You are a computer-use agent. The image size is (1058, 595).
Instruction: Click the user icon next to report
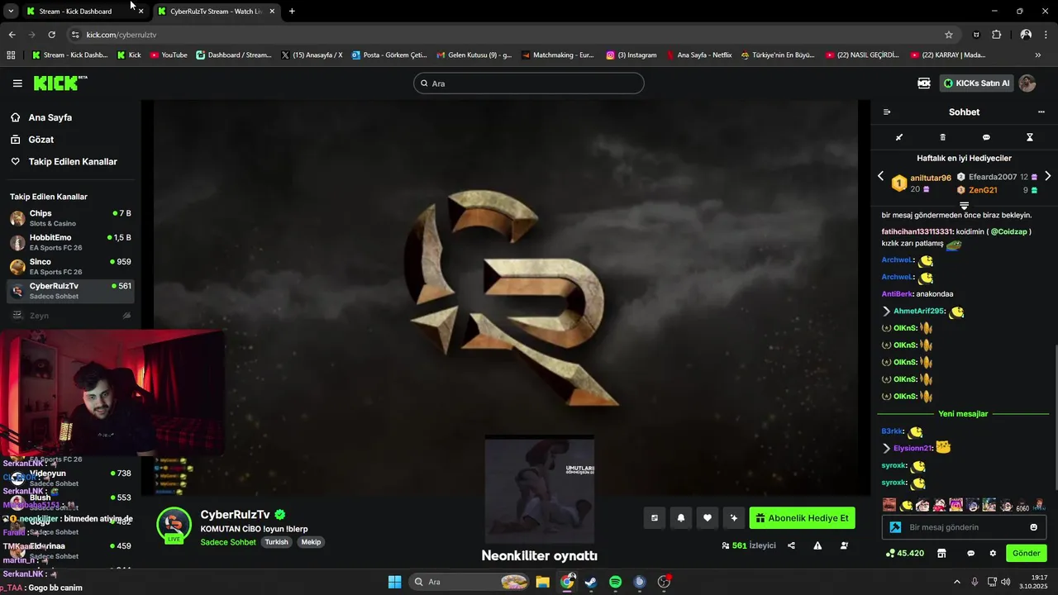pyautogui.click(x=844, y=545)
